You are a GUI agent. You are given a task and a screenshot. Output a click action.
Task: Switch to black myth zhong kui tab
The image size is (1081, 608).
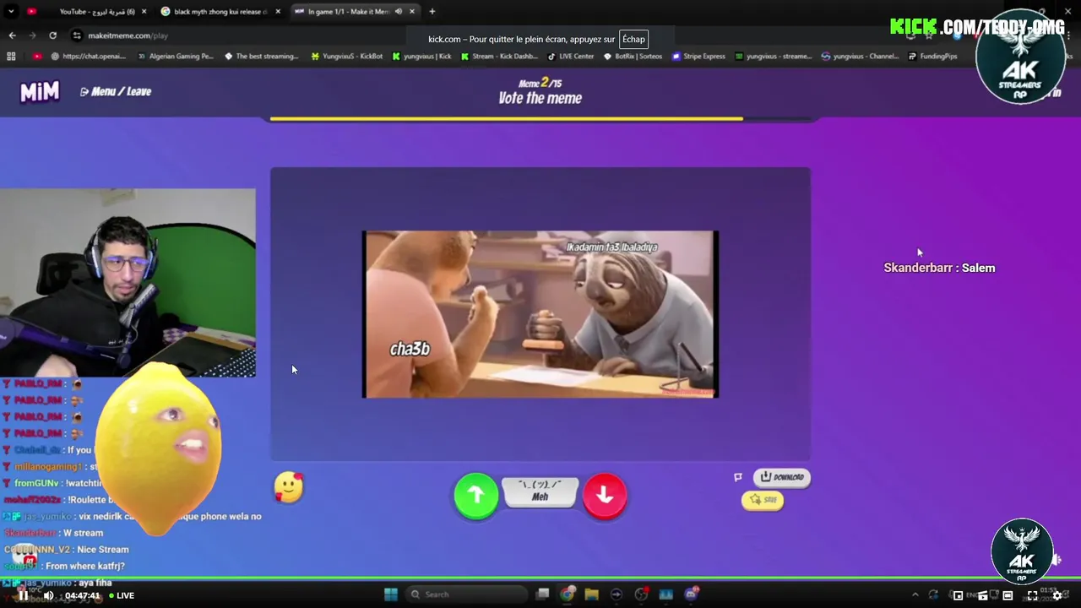(x=220, y=12)
